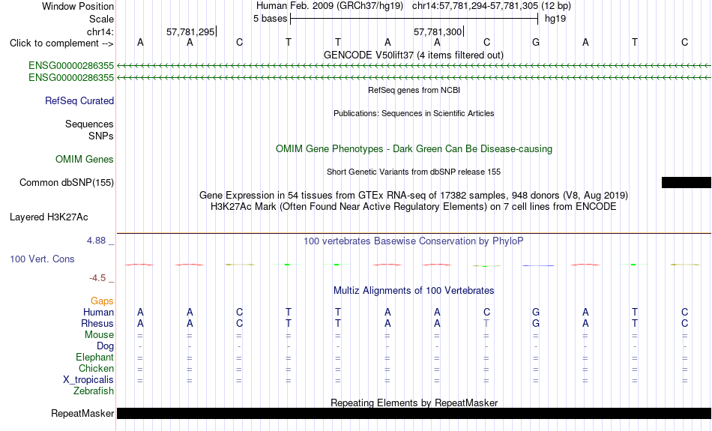
Task: Click the Sequences track label
Action: (x=89, y=124)
